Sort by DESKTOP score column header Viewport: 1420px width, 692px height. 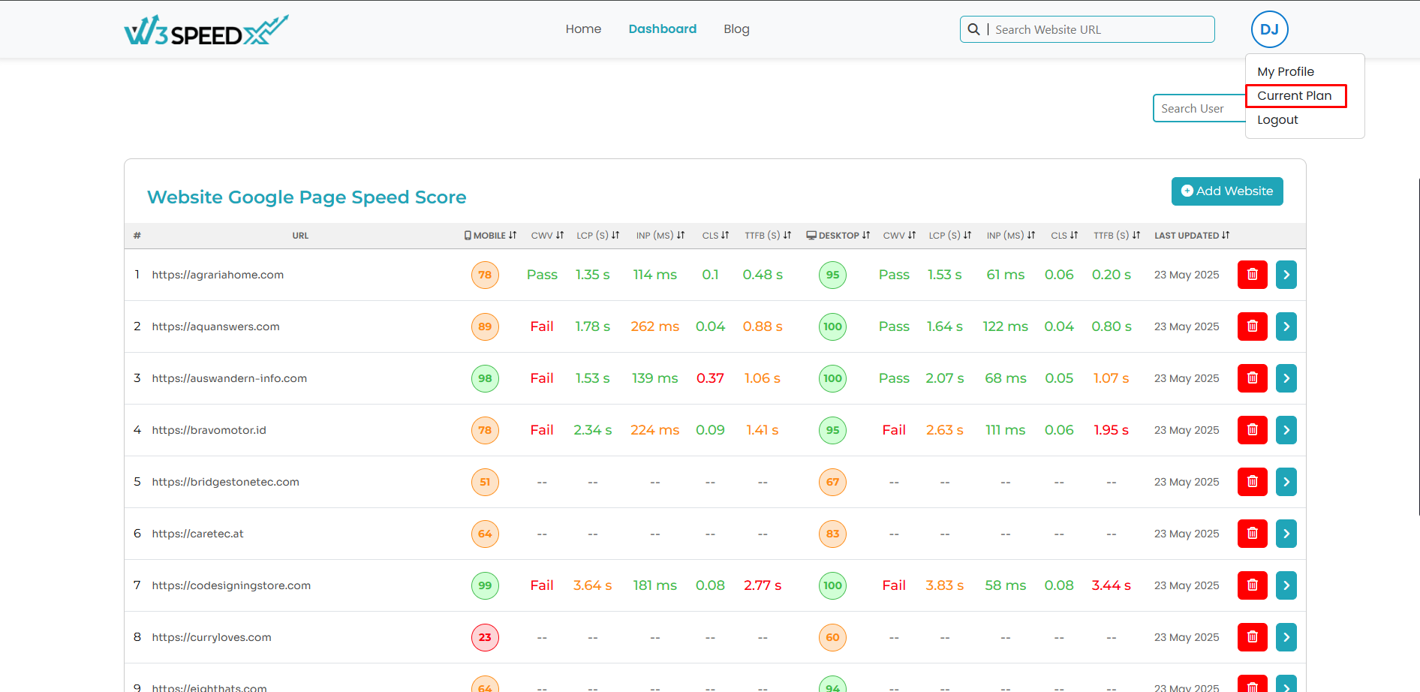tap(838, 236)
